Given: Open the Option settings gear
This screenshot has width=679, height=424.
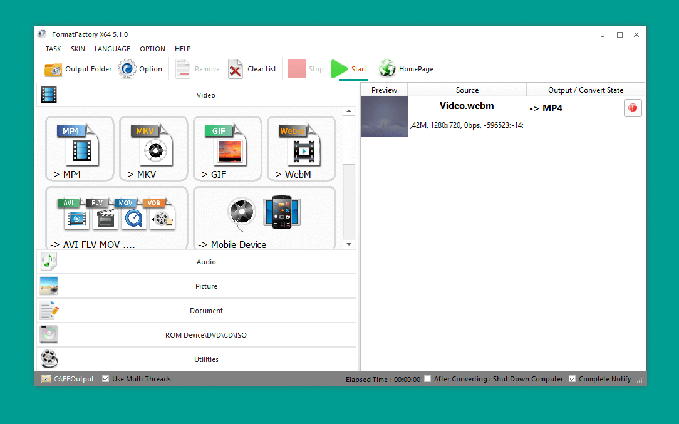Looking at the screenshot, I should (140, 69).
